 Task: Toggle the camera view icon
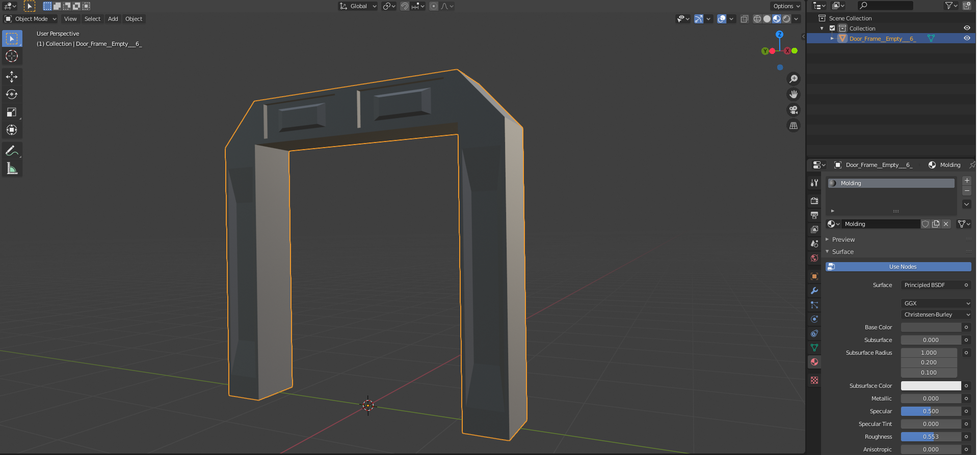(794, 110)
